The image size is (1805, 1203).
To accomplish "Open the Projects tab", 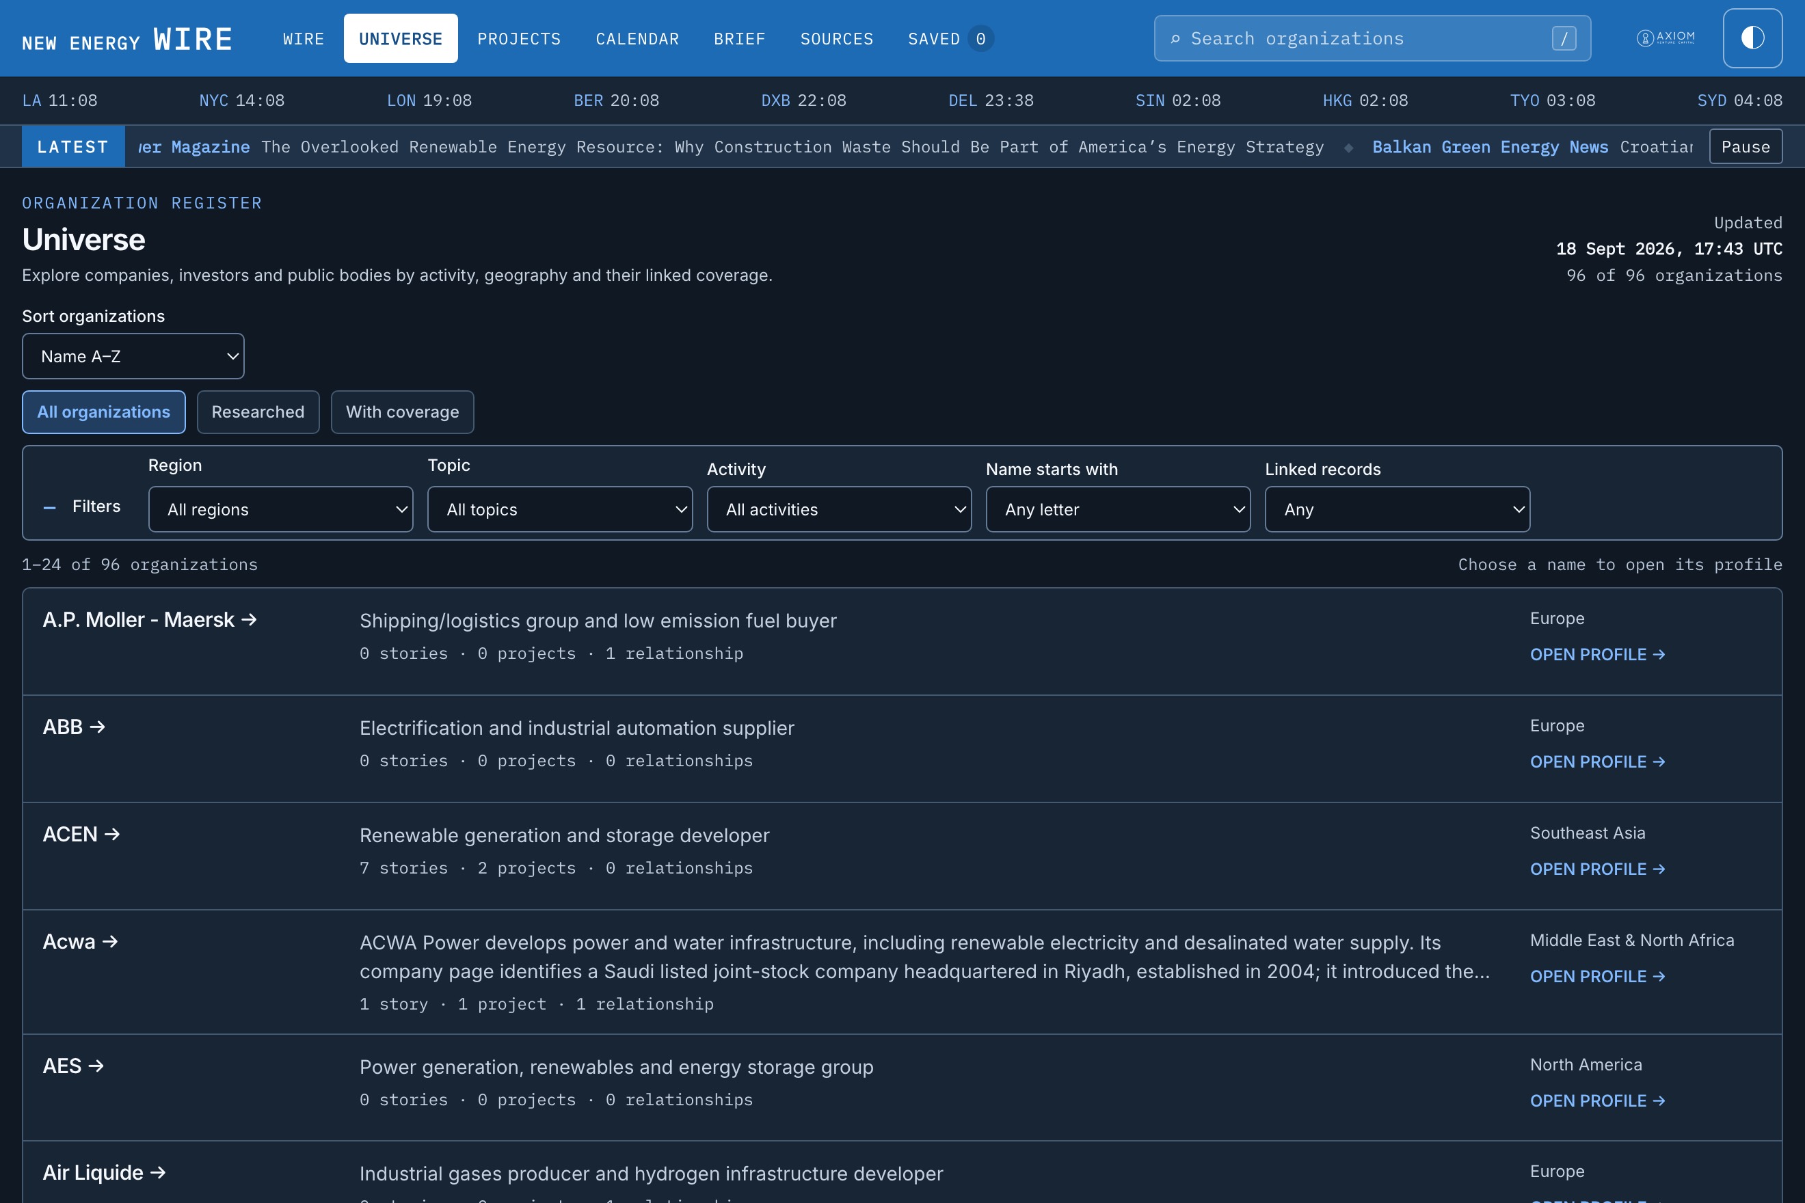I will (x=519, y=38).
